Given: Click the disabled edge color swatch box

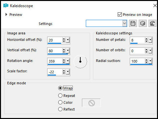Looking at the screenshot, I should coord(91,103).
